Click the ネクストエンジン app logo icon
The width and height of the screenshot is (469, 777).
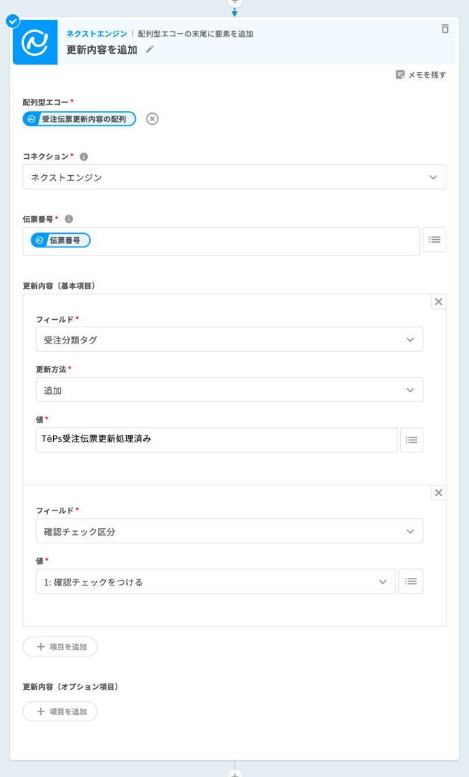[35, 42]
